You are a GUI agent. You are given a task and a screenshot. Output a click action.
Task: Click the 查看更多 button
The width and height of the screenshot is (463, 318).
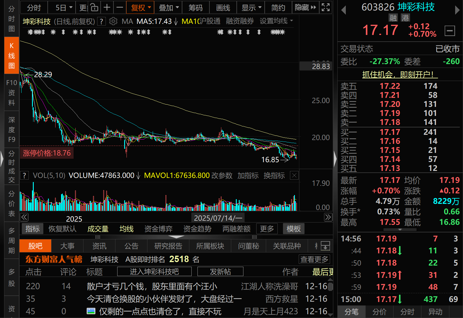click(x=314, y=259)
